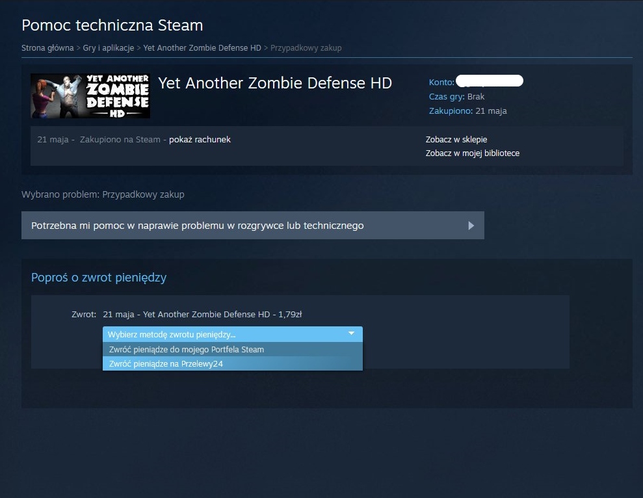643x498 pixels.
Task: Click the arrow icon on the help button
Action: [471, 226]
